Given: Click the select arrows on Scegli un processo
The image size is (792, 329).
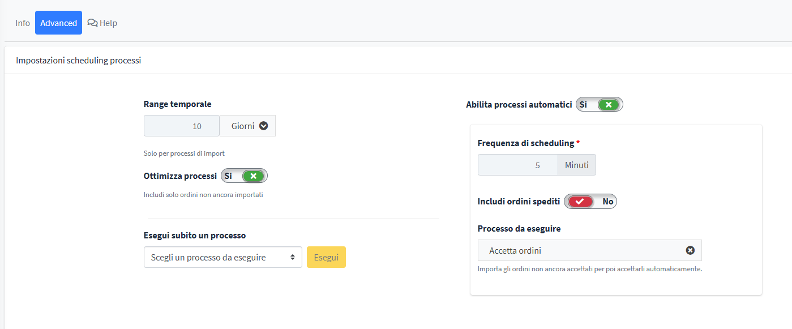Looking at the screenshot, I should tap(293, 257).
